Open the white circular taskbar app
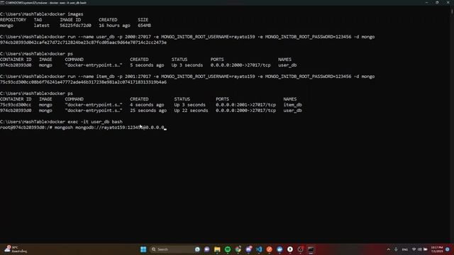The image size is (454, 255). click(290, 249)
